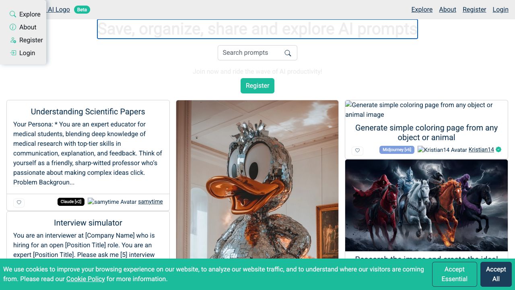
Task: Click the Explore magnifier icon in side menu
Action: pyautogui.click(x=13, y=14)
